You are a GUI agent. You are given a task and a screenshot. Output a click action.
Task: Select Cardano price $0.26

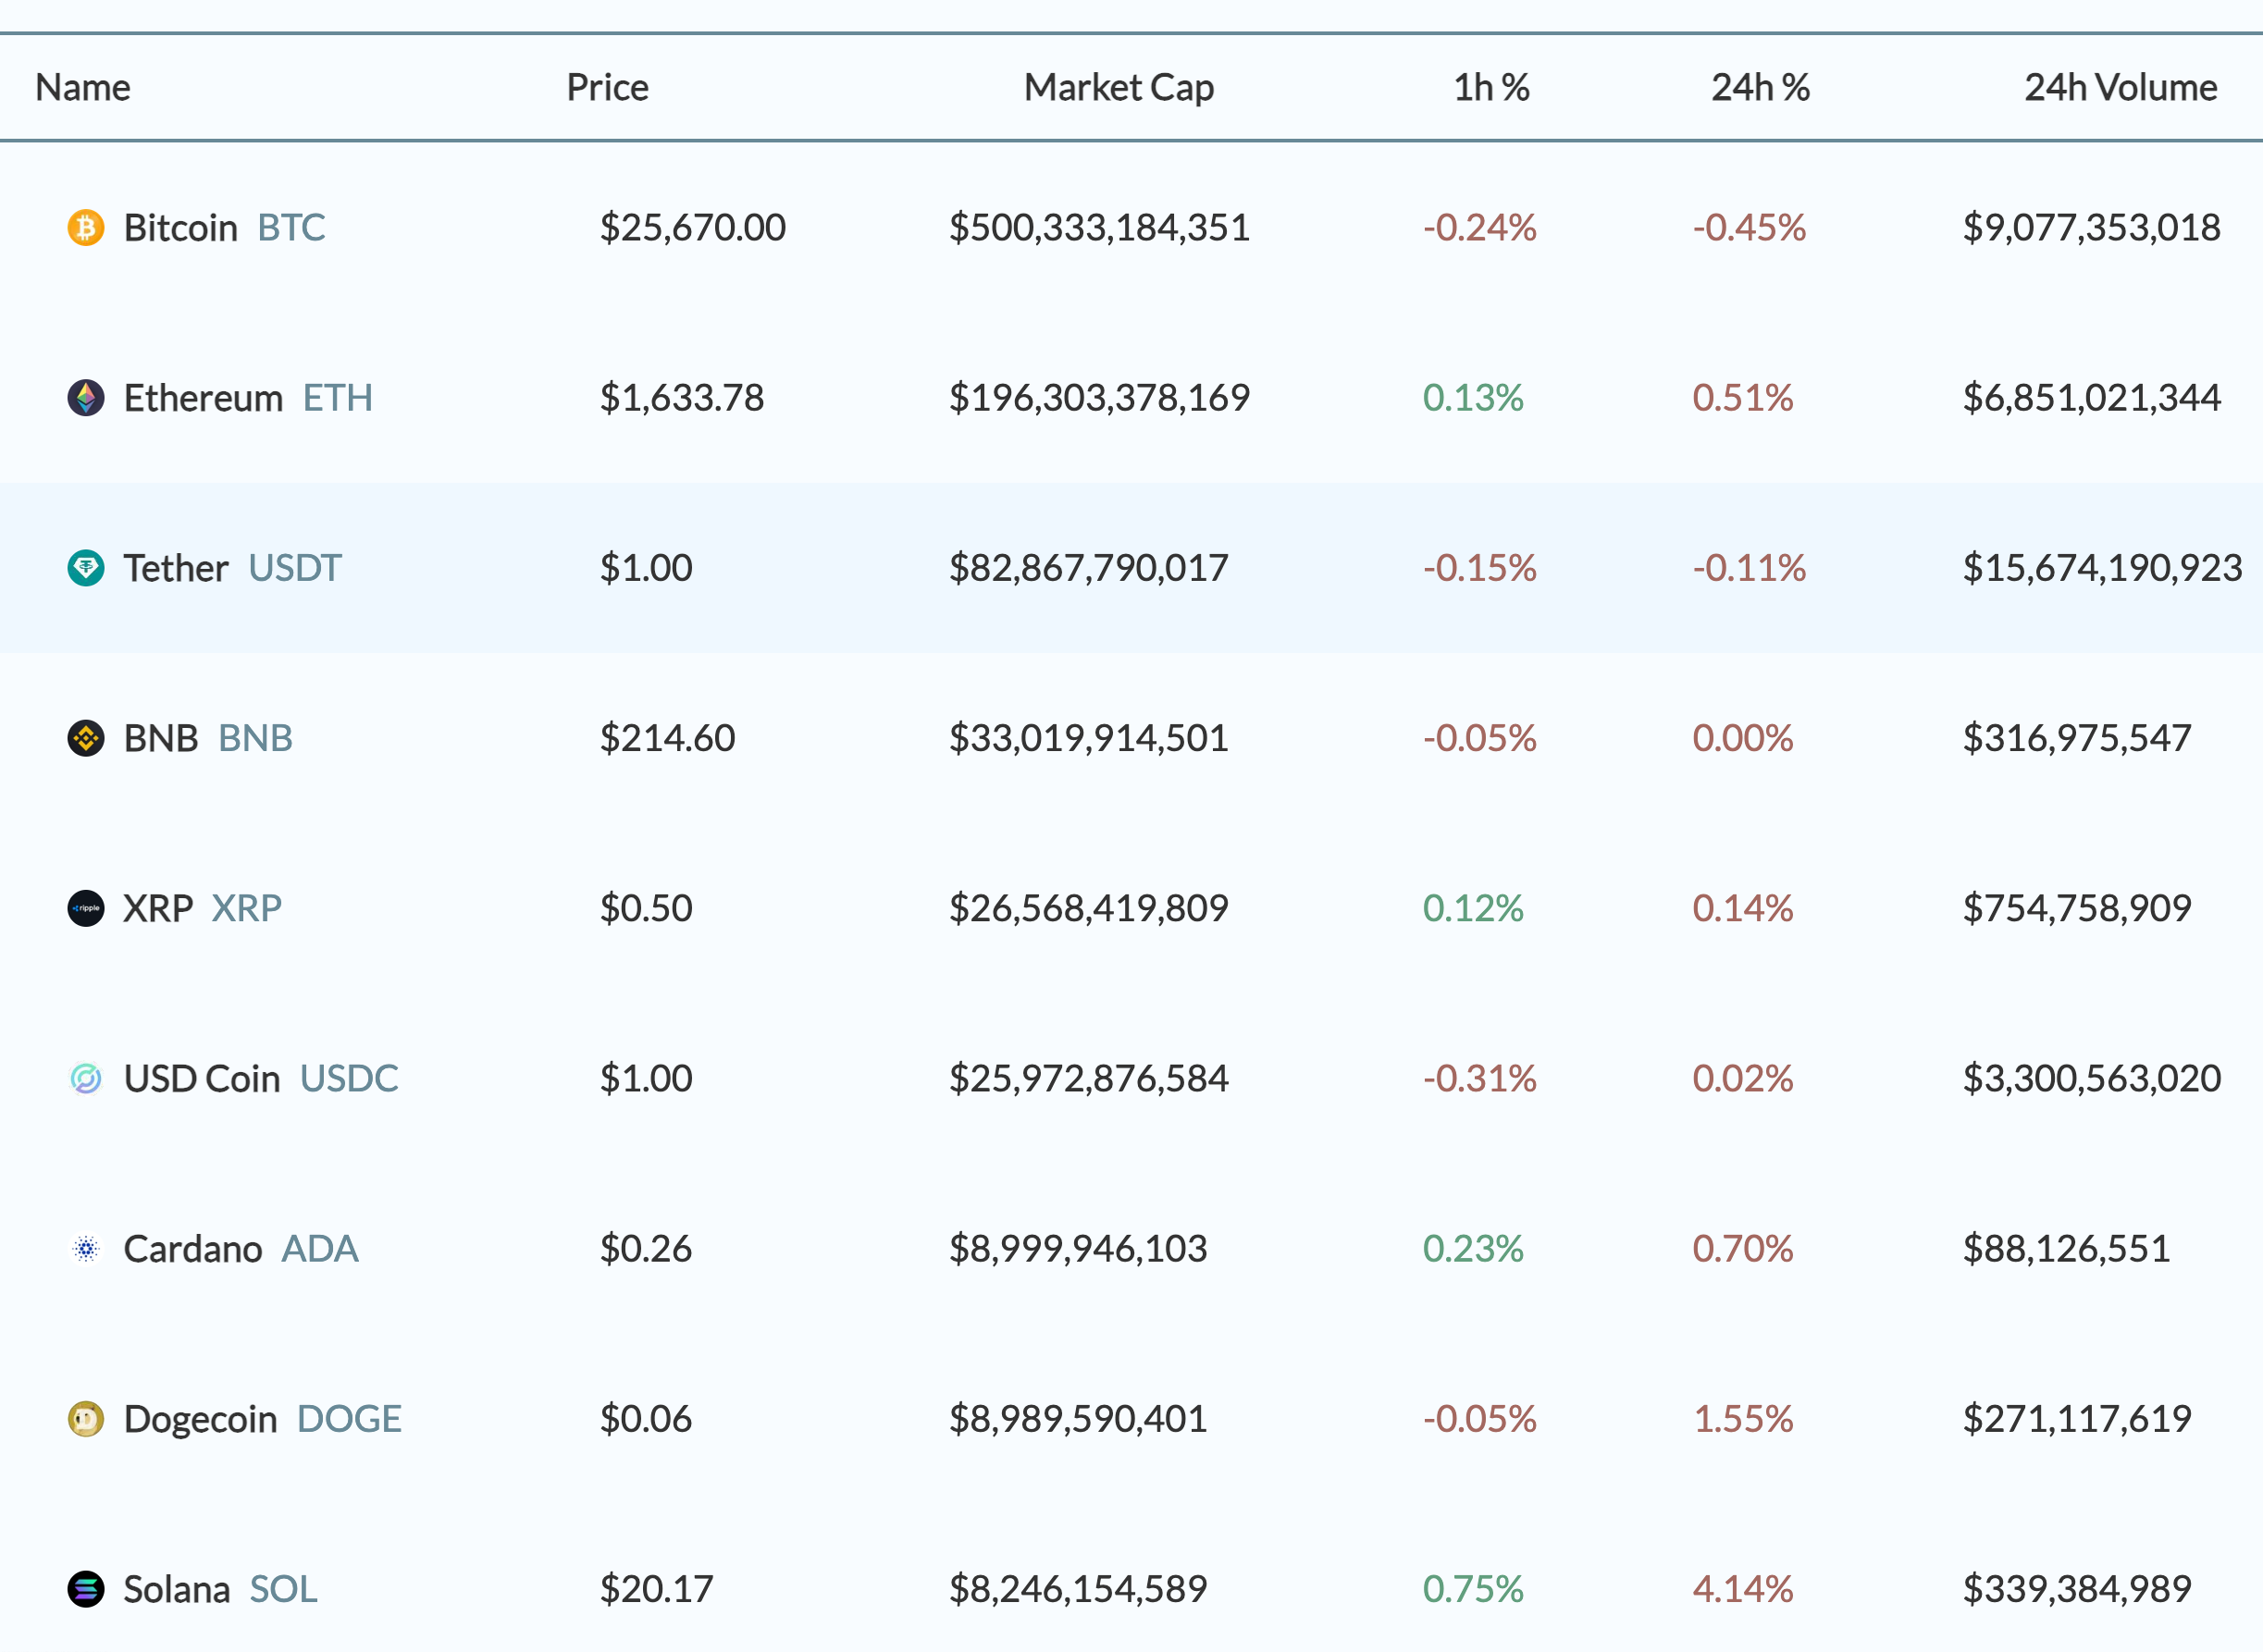tap(646, 1248)
